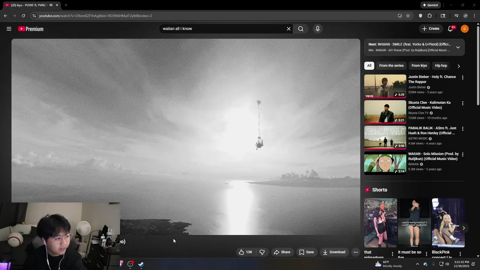Open ASTRO MUSIC channel link
Screen dimensions: 480x270
(418, 138)
